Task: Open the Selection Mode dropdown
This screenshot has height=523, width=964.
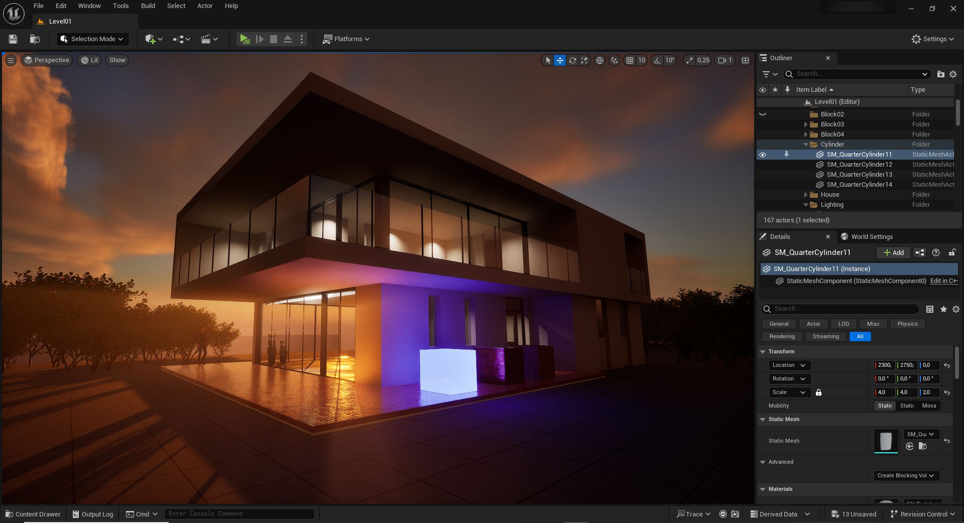Action: point(92,39)
